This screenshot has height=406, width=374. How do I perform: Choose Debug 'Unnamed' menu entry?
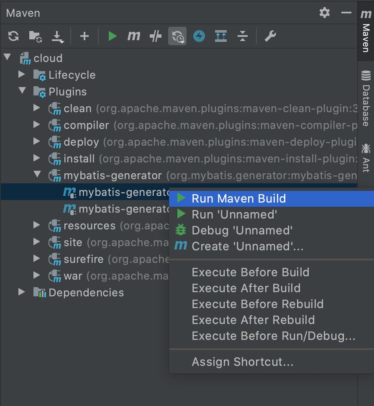(272, 231)
